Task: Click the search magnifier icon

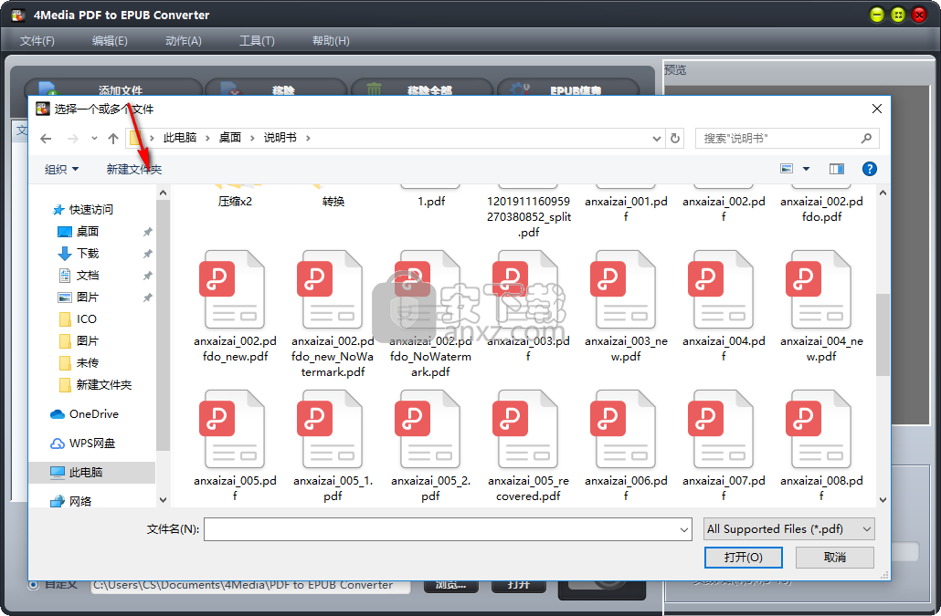Action: pyautogui.click(x=866, y=139)
